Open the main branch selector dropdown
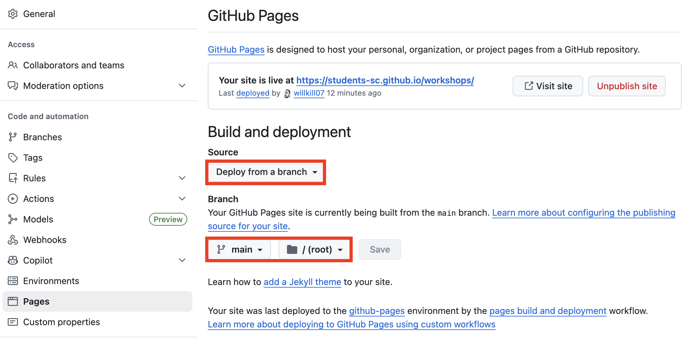 pos(239,249)
